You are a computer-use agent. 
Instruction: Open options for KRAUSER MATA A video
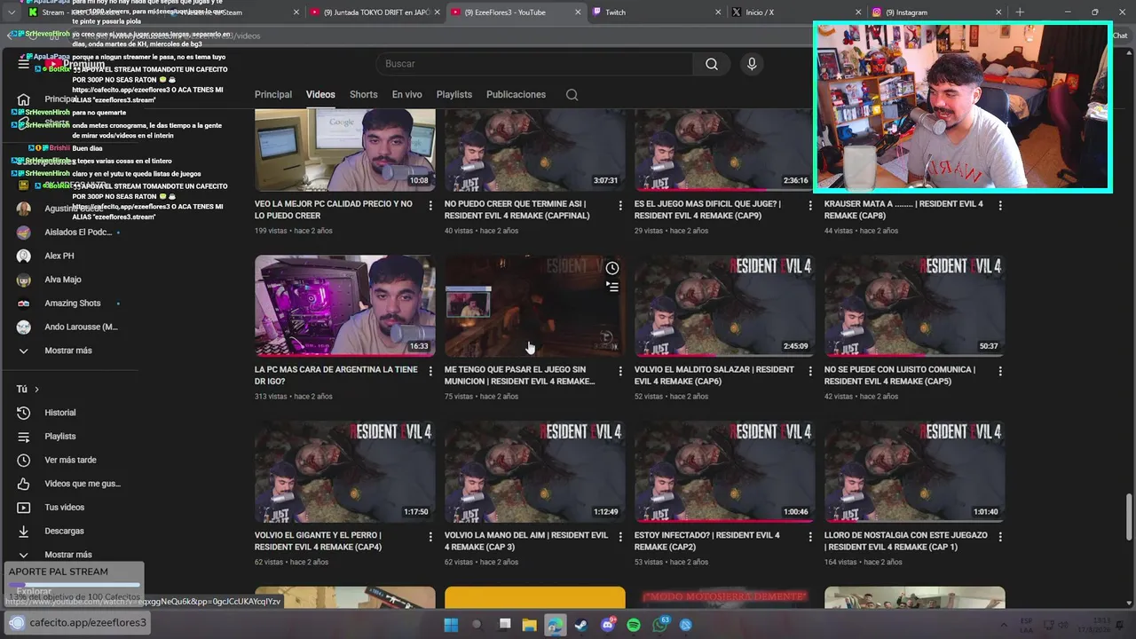tap(1000, 205)
